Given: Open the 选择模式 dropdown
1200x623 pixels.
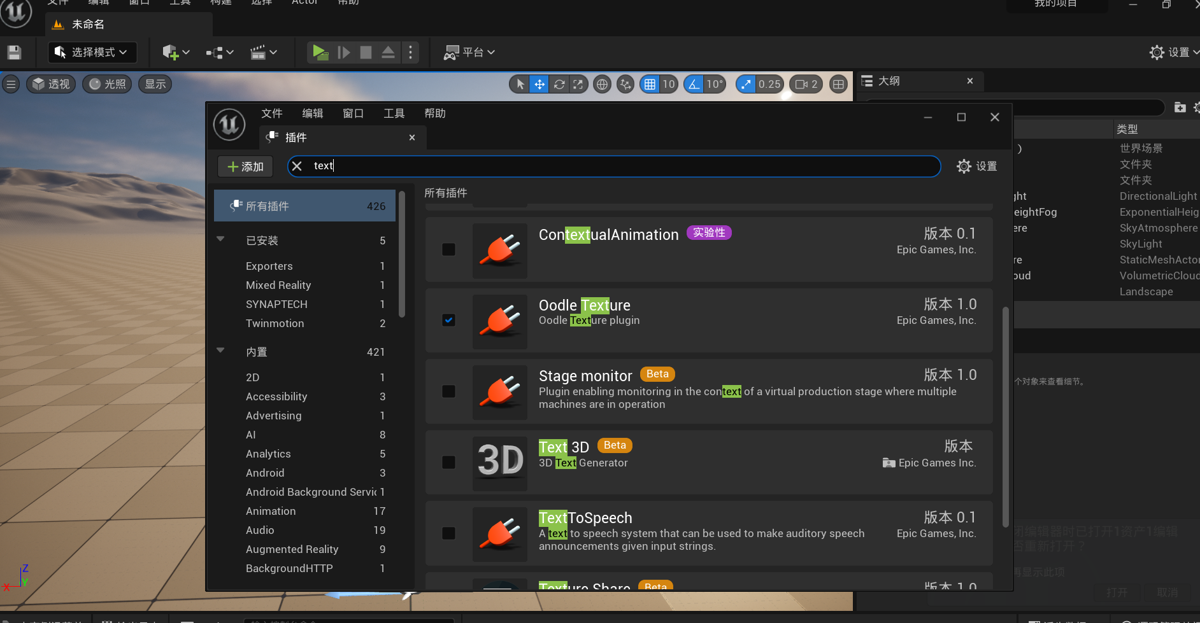Looking at the screenshot, I should [x=92, y=52].
